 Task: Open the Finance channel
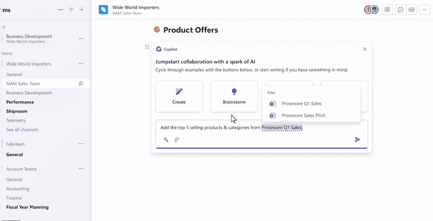pyautogui.click(x=14, y=198)
